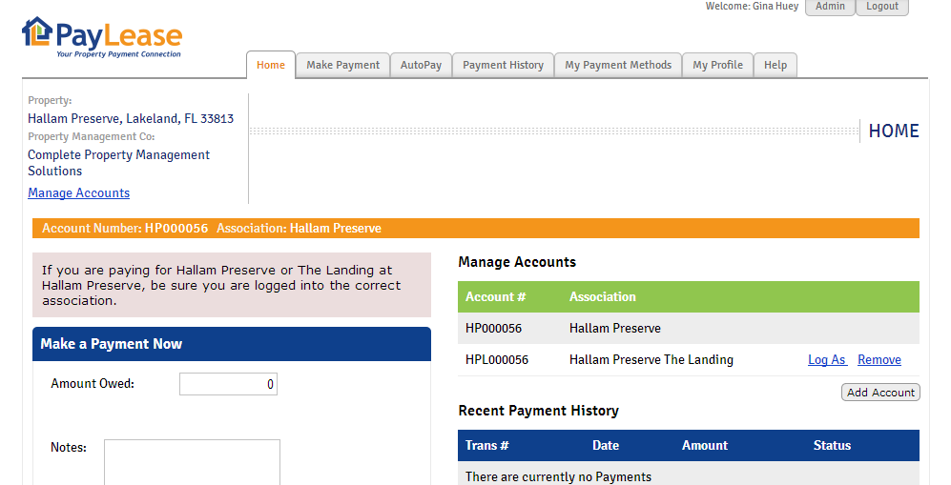Focus the Amount Owed input field
The width and height of the screenshot is (951, 485).
click(x=228, y=384)
